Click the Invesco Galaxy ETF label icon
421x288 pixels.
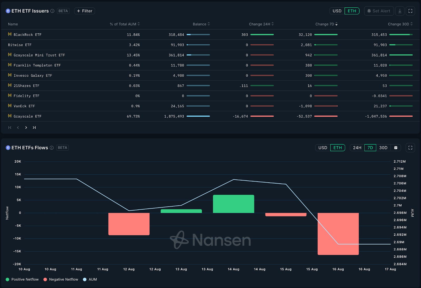click(x=10, y=75)
